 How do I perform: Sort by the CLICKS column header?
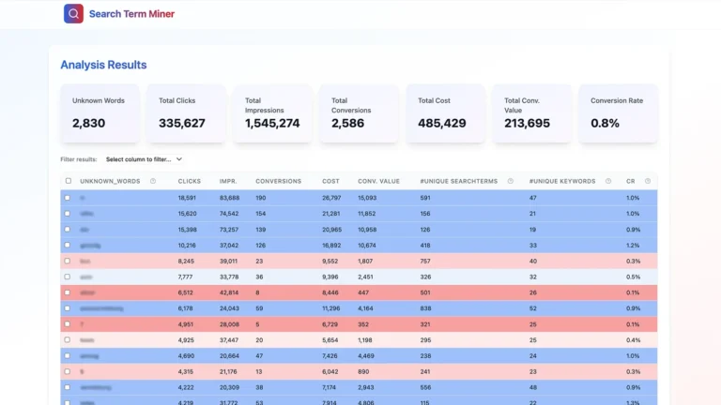pyautogui.click(x=189, y=181)
